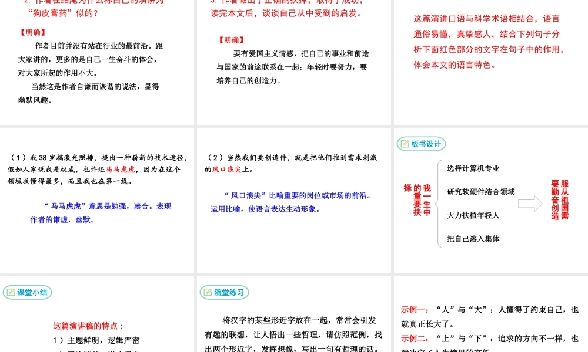Click the curly brace in the 板书设计 slide

click(x=439, y=204)
